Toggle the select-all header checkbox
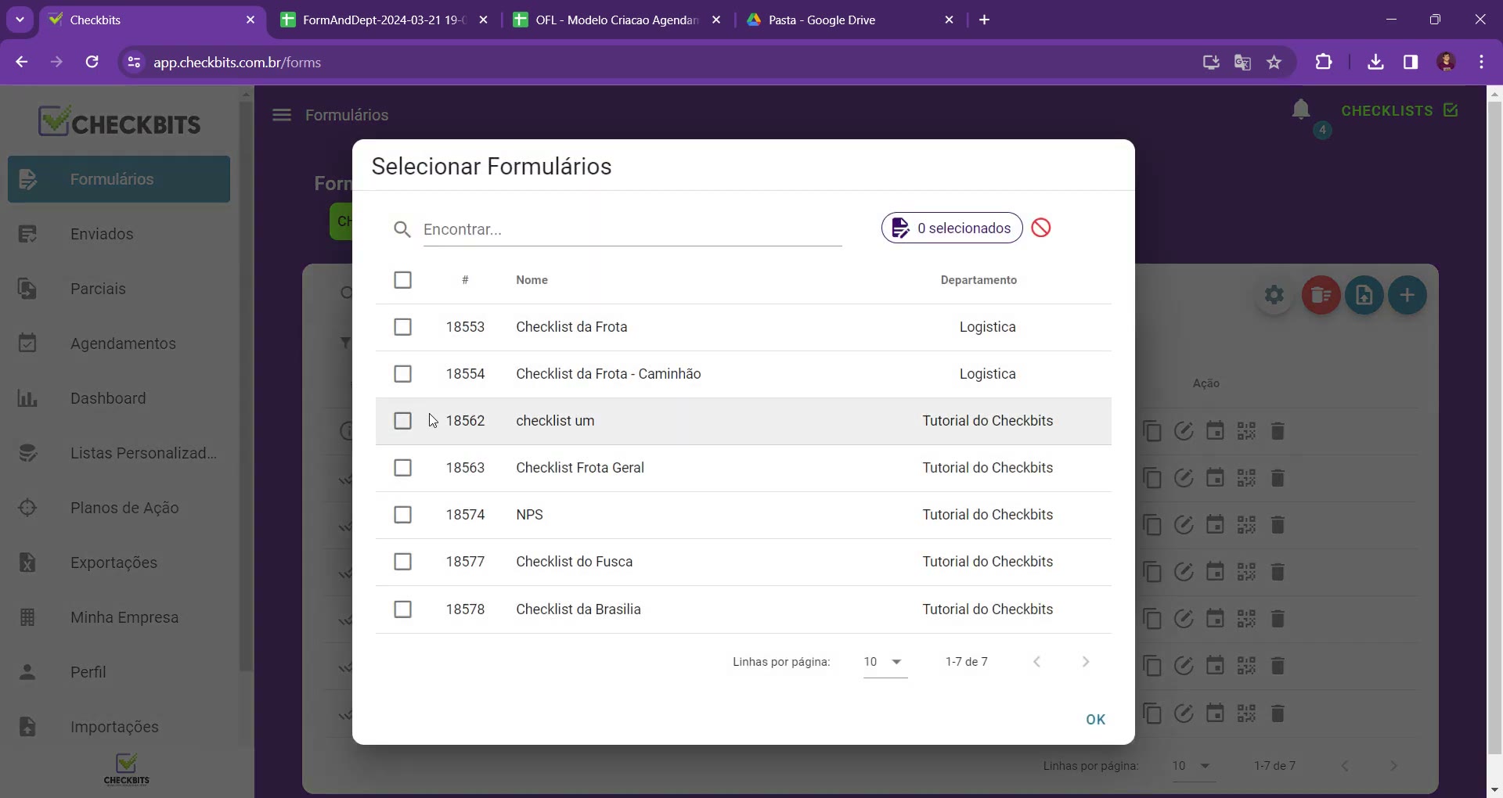 [x=402, y=280]
